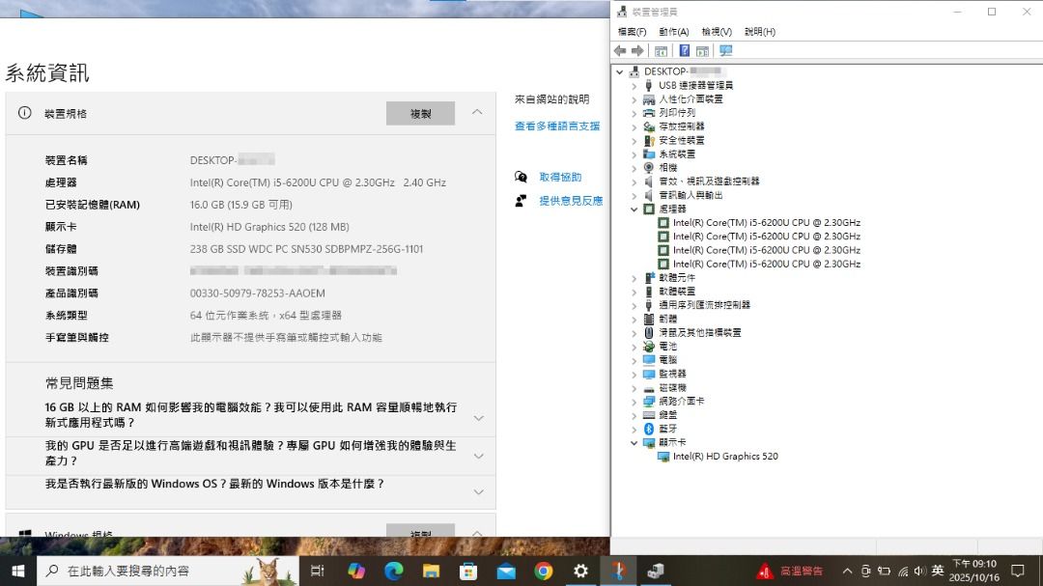Open the 動作(A) menu
This screenshot has height=586, width=1043.
pos(673,32)
